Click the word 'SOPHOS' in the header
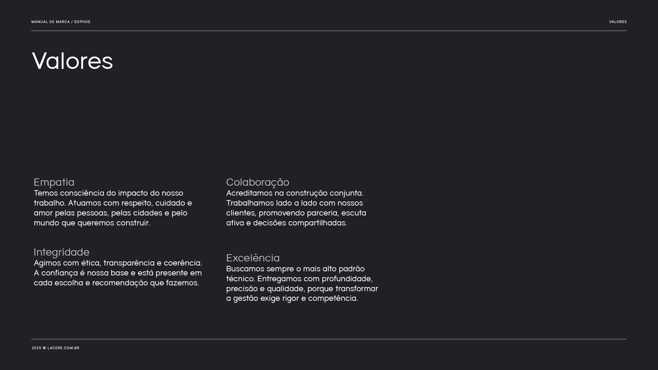The width and height of the screenshot is (658, 370). pos(82,22)
